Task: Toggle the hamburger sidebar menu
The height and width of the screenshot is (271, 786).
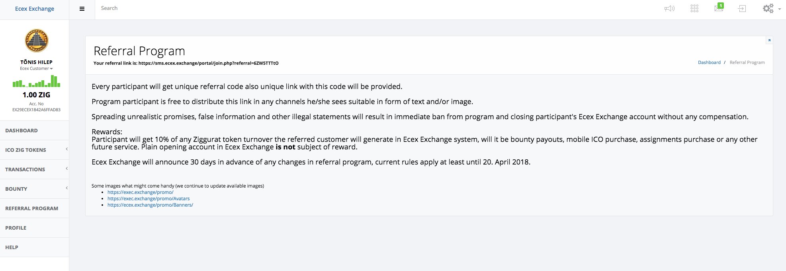Action: [82, 9]
